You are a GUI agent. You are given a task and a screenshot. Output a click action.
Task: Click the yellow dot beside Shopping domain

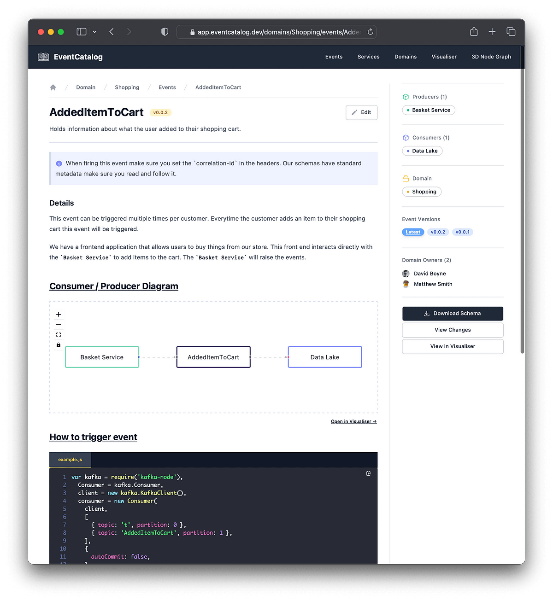408,192
